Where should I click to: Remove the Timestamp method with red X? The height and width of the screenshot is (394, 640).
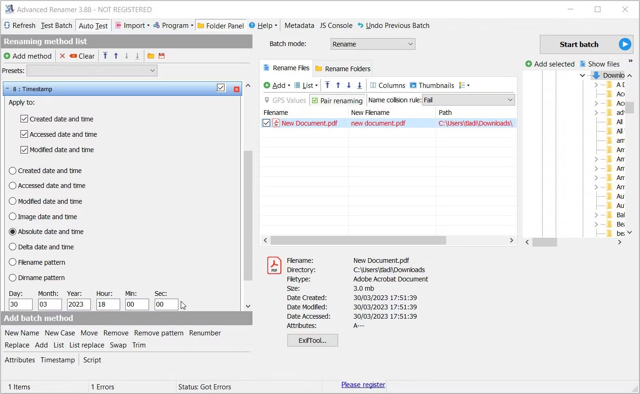pyautogui.click(x=237, y=89)
